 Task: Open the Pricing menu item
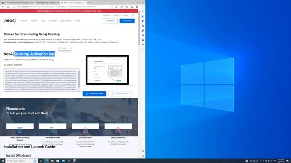77,21
